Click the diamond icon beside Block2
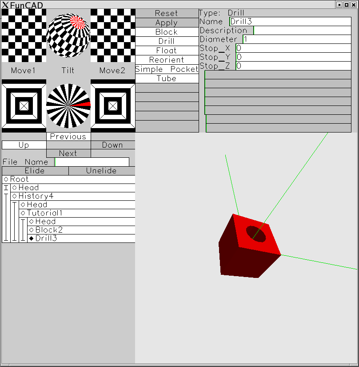The height and width of the screenshot is (367, 359). (32, 230)
